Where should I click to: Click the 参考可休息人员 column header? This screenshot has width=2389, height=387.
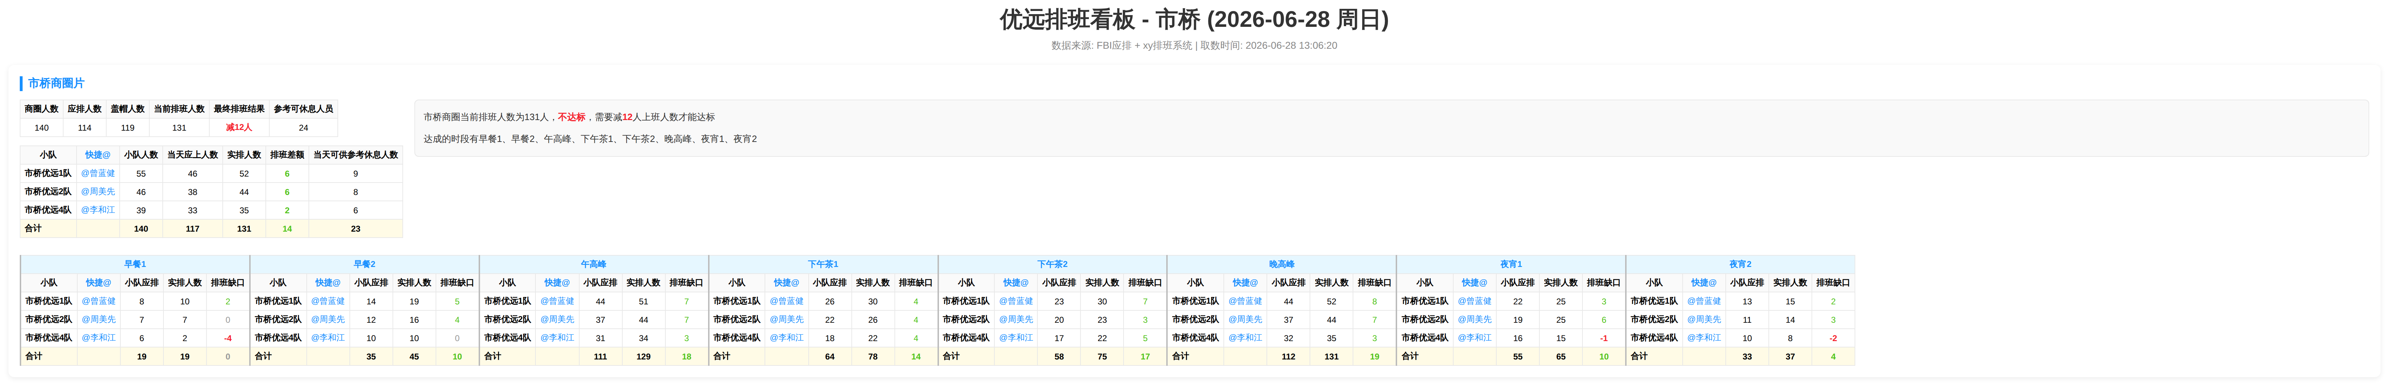pos(303,109)
